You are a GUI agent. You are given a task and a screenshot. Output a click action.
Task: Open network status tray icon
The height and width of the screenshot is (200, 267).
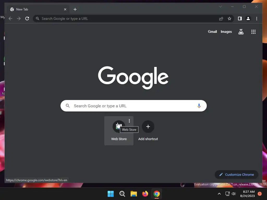pyautogui.click(x=227, y=194)
